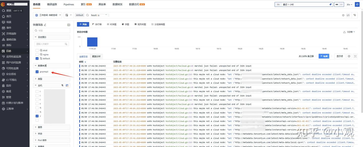Check the etcd index checkbox
Image resolution: width=363 pixels, height=147 pixels.
[x=37, y=50]
